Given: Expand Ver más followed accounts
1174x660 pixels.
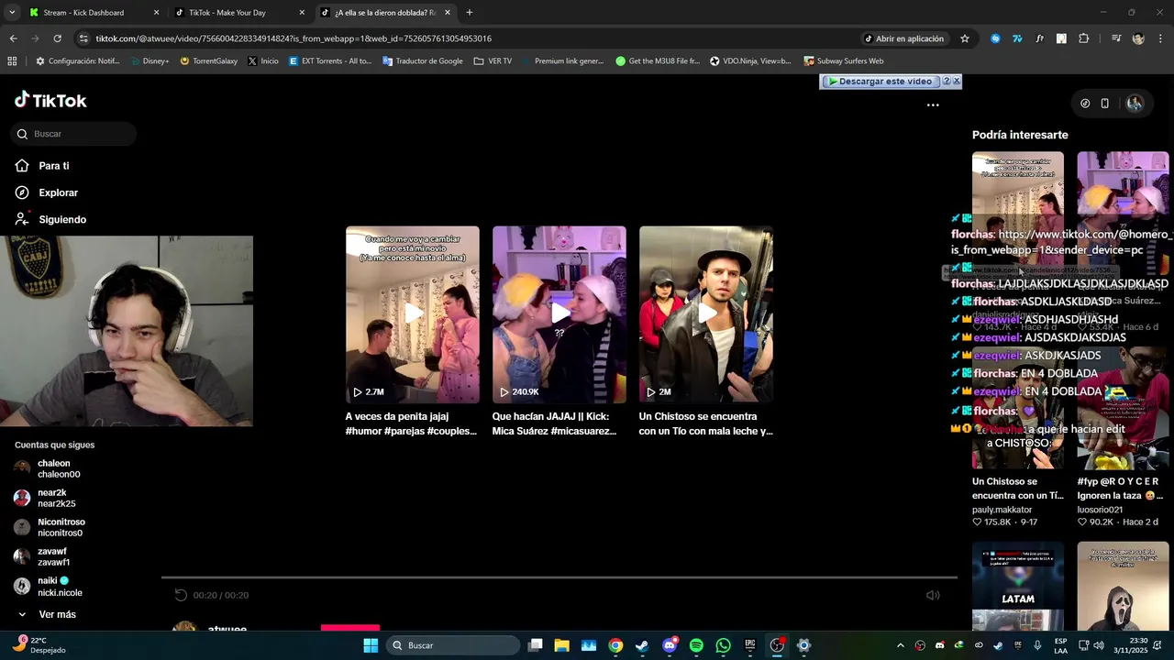Looking at the screenshot, I should pos(47,614).
